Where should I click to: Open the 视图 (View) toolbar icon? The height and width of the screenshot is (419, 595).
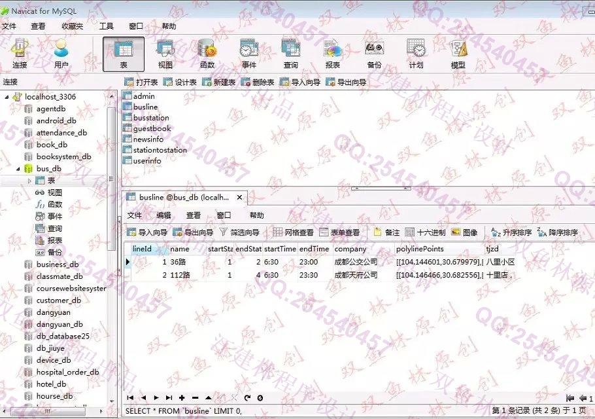[x=165, y=54]
